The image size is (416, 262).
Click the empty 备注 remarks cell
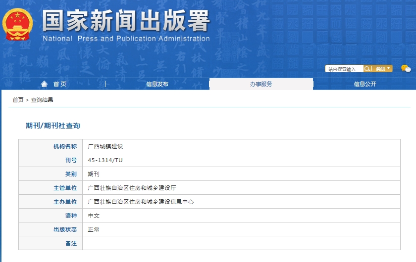241,243
